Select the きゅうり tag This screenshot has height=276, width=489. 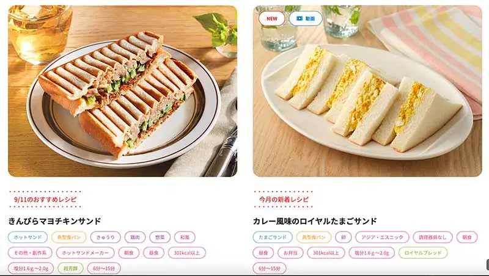point(105,237)
